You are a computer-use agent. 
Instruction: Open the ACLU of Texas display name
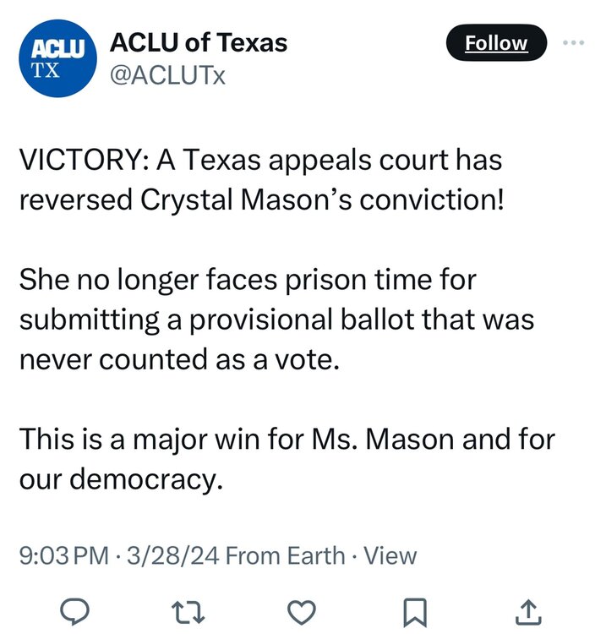point(199,42)
